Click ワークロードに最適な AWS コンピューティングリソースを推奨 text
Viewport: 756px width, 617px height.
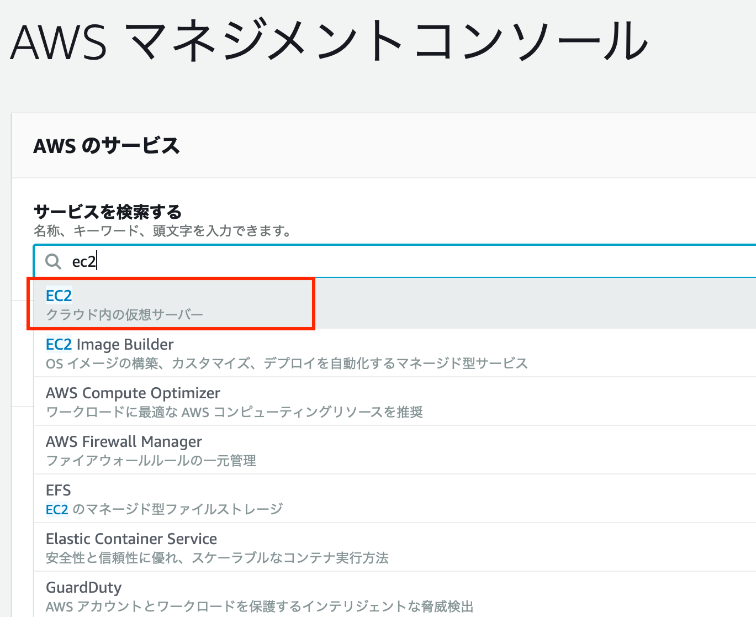click(235, 412)
